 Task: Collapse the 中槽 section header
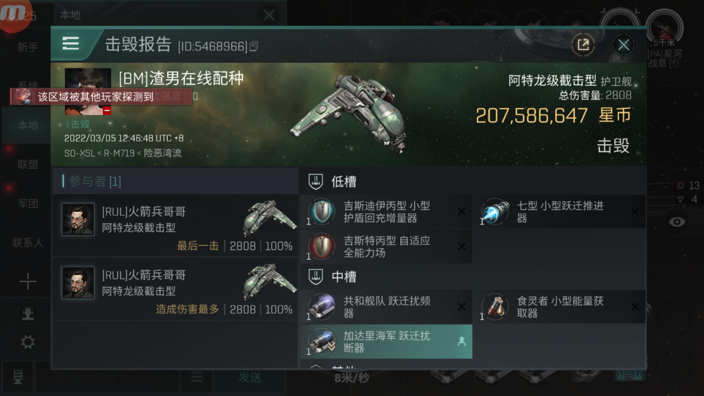pyautogui.click(x=332, y=276)
